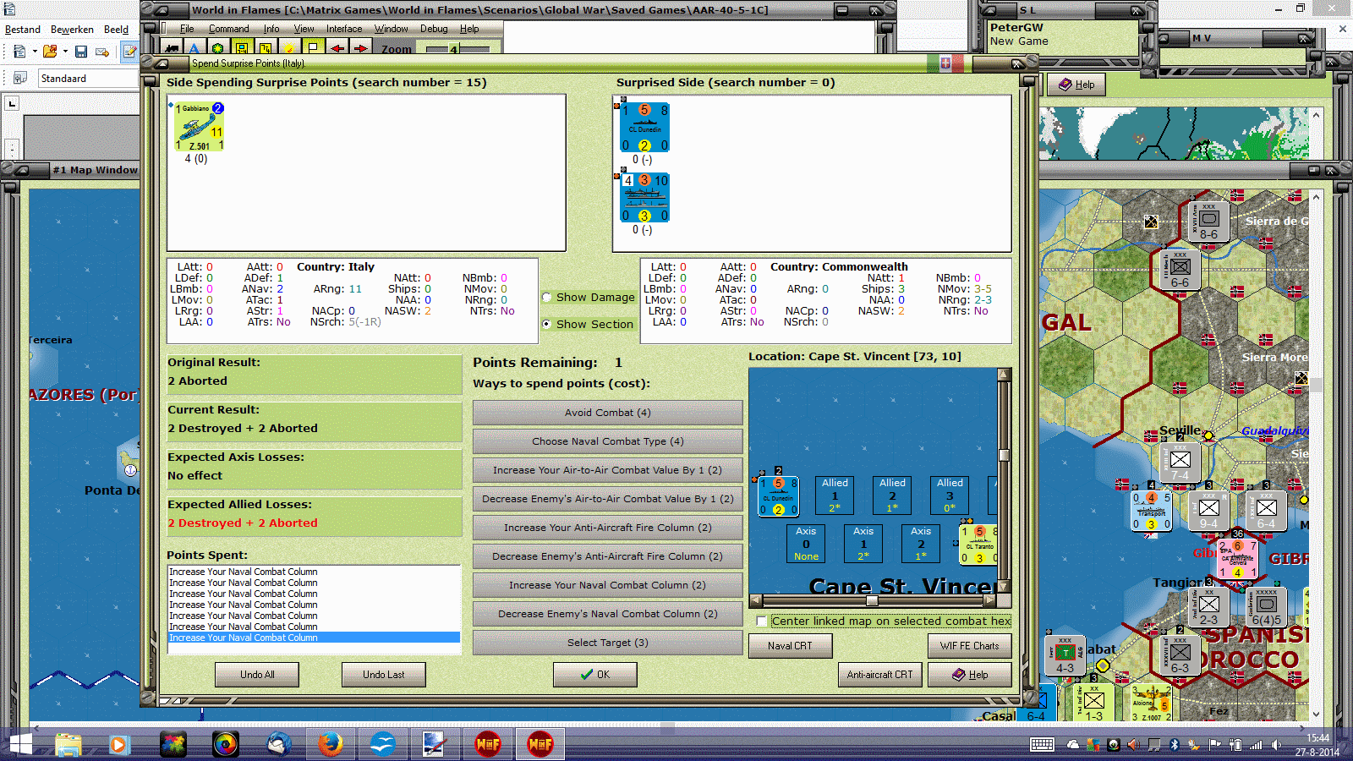This screenshot has height=761, width=1353.
Task: Click the location map horizontal scrollbar thumb
Action: click(872, 600)
